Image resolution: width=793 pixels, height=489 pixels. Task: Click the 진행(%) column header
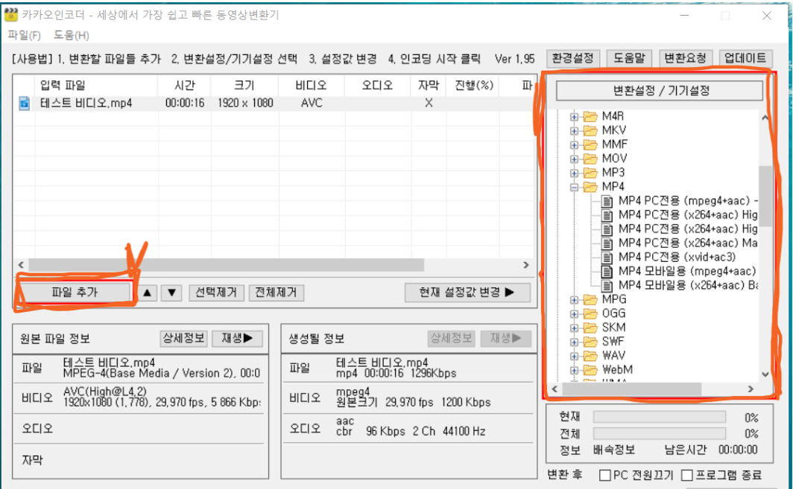[474, 86]
